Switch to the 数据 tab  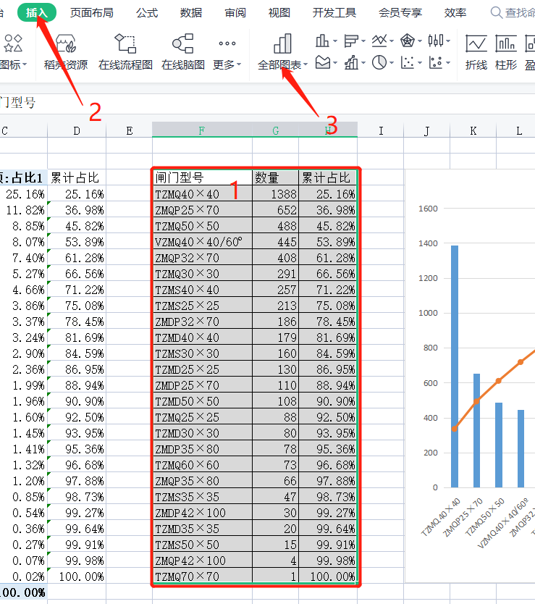click(191, 13)
